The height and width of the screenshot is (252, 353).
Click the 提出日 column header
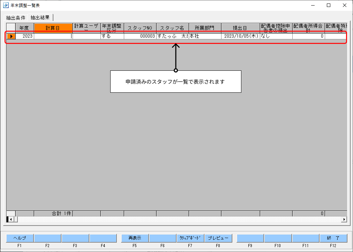tap(241, 28)
